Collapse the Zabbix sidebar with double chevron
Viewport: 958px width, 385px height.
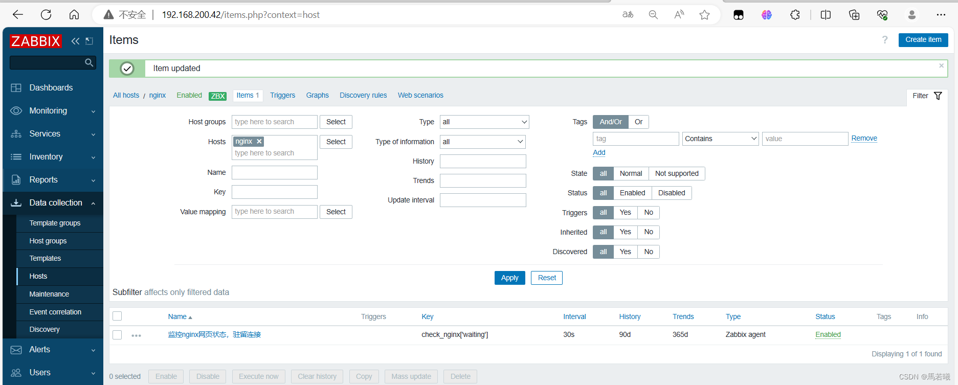pos(75,41)
